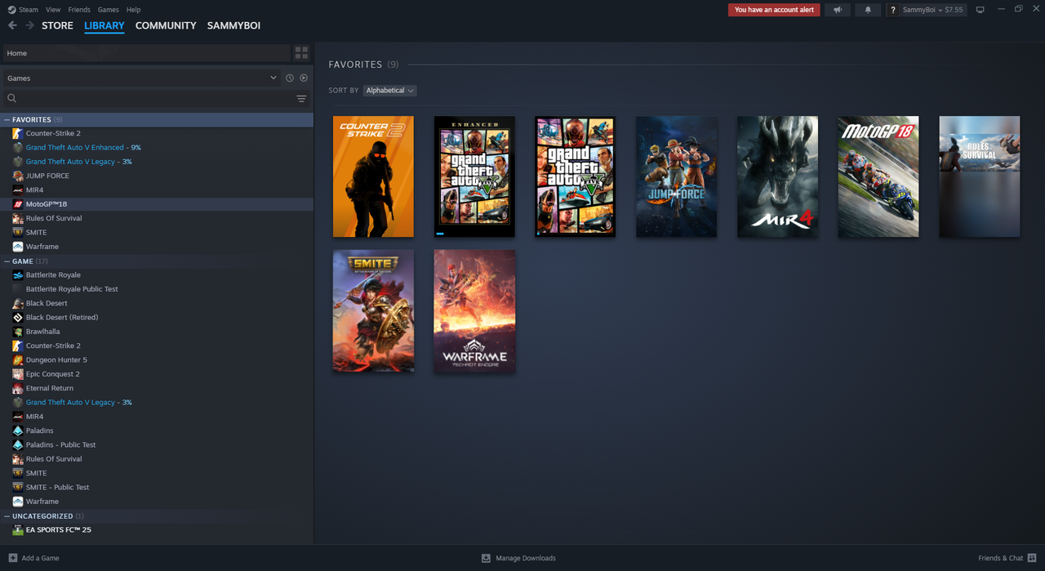
Task: Select Black Desert in game list
Action: (x=157, y=303)
